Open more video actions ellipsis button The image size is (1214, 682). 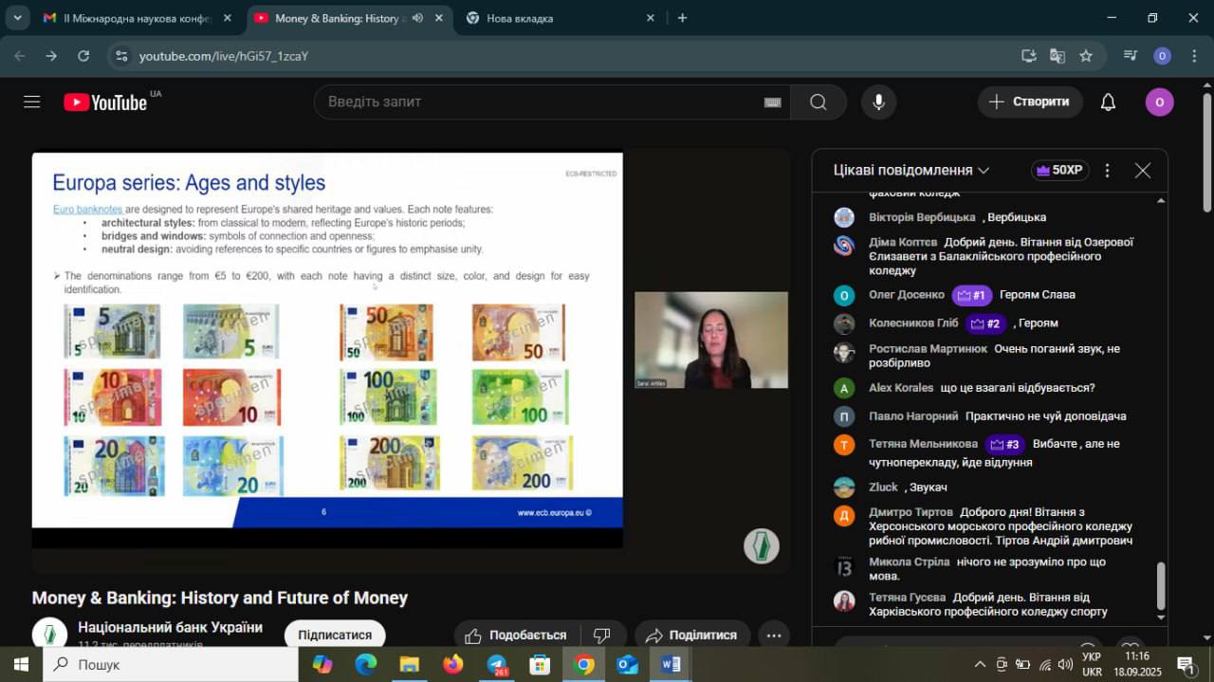tap(774, 635)
